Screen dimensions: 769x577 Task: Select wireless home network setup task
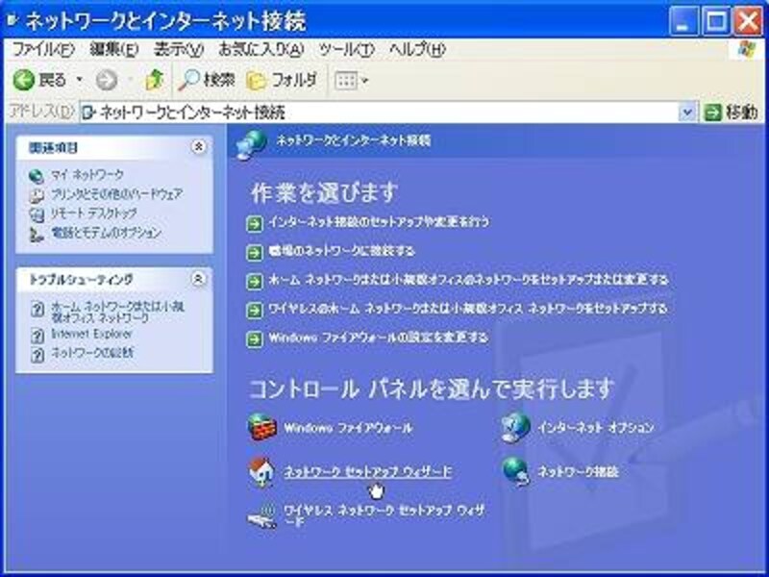point(467,309)
